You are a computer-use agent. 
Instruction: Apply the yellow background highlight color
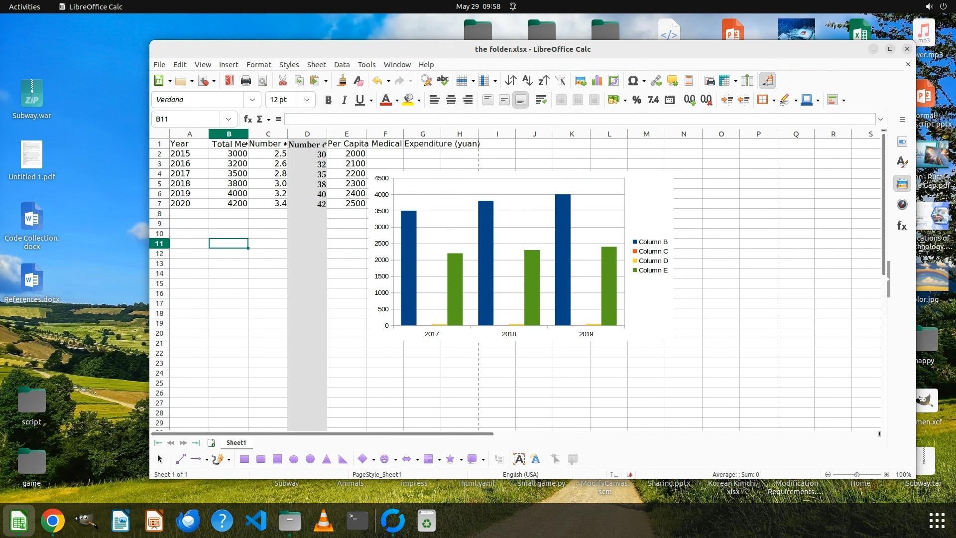(x=408, y=100)
